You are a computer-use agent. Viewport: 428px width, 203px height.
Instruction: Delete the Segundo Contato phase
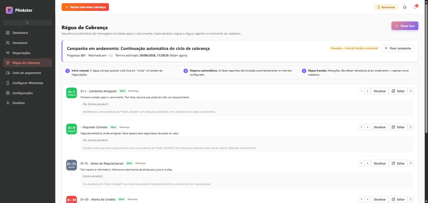[x=411, y=127]
